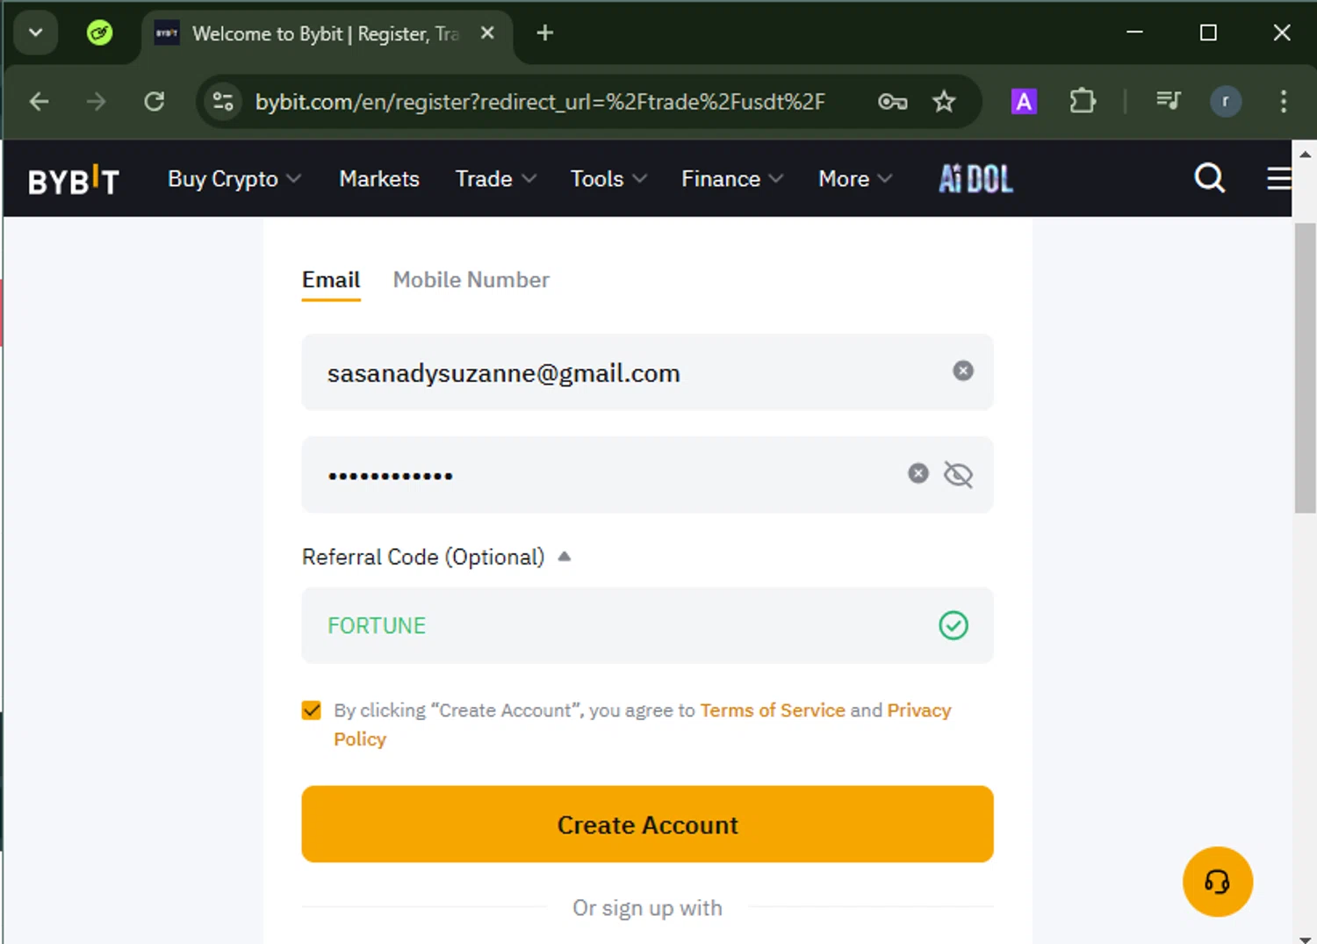Image resolution: width=1317 pixels, height=944 pixels.
Task: Click the password manager key icon
Action: (x=893, y=102)
